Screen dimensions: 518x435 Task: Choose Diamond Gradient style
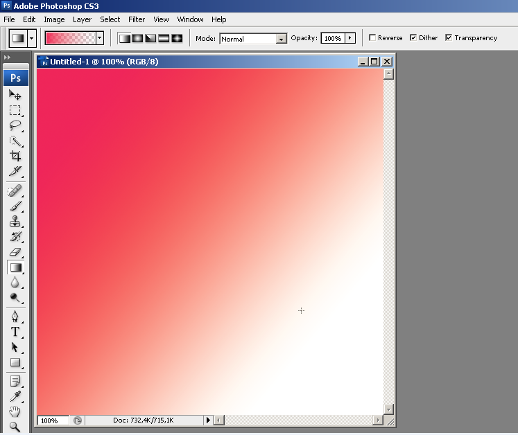[x=177, y=38]
